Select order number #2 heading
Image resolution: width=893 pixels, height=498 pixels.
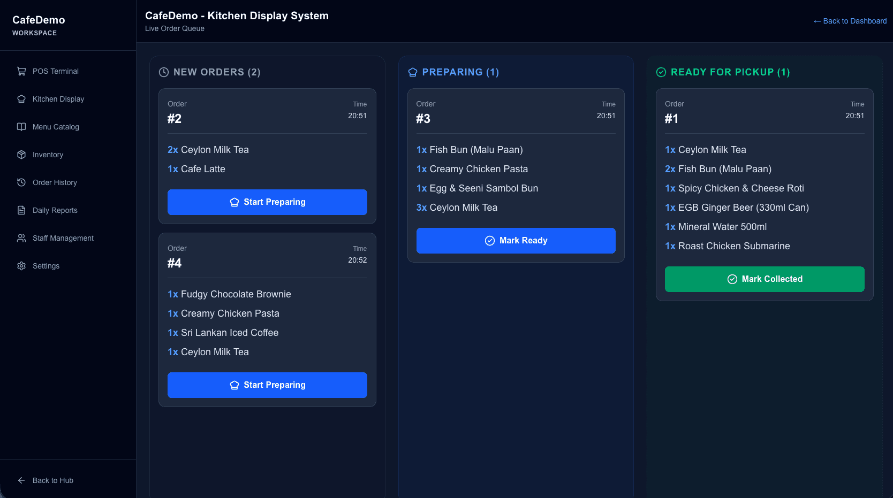pyautogui.click(x=175, y=119)
